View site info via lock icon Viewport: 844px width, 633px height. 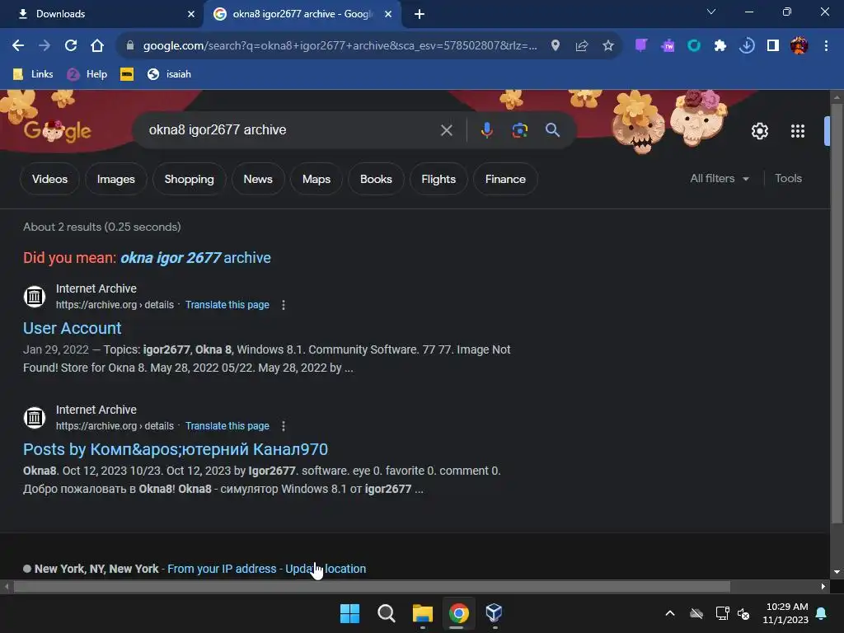pos(129,46)
